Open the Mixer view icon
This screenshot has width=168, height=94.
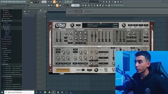[x=92, y=5]
